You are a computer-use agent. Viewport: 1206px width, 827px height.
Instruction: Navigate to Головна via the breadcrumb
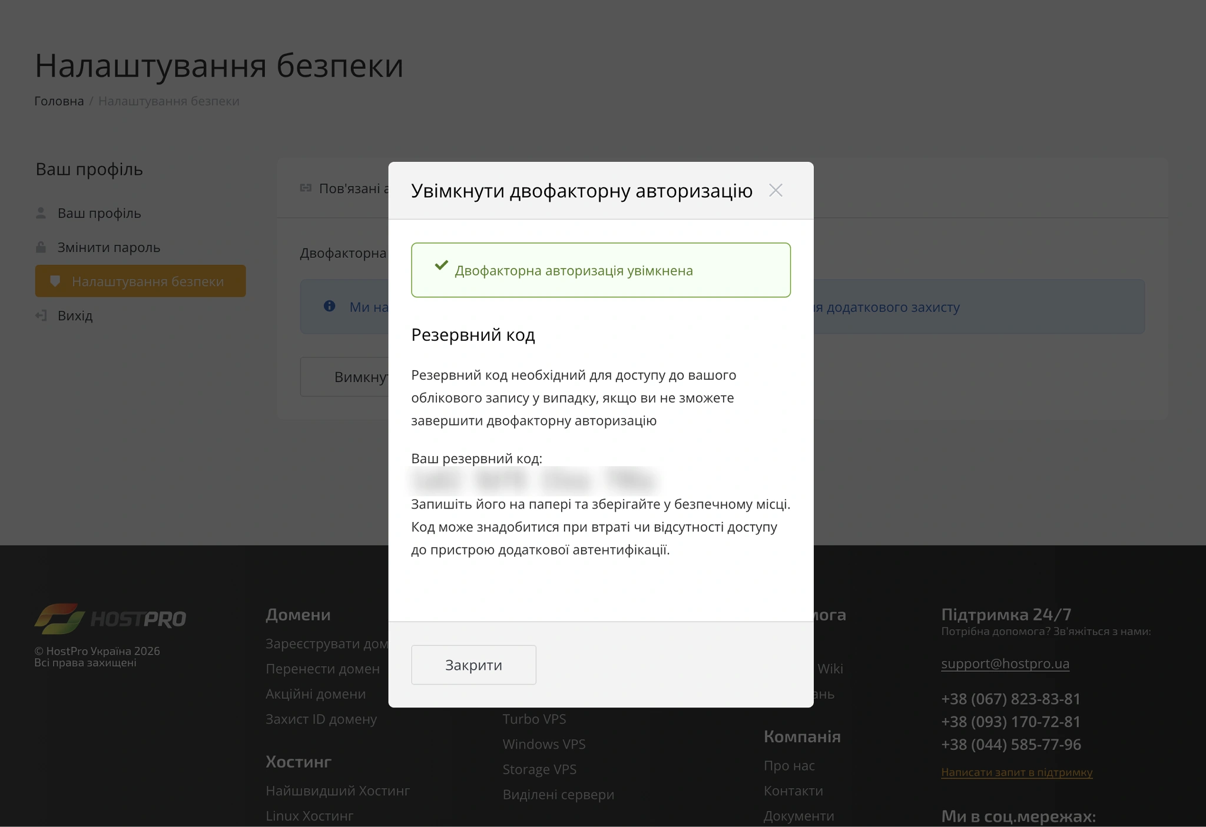tap(59, 101)
